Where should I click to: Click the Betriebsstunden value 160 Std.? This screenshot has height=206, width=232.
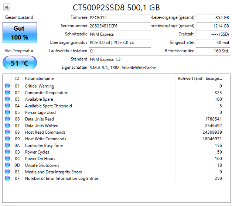(x=213, y=51)
